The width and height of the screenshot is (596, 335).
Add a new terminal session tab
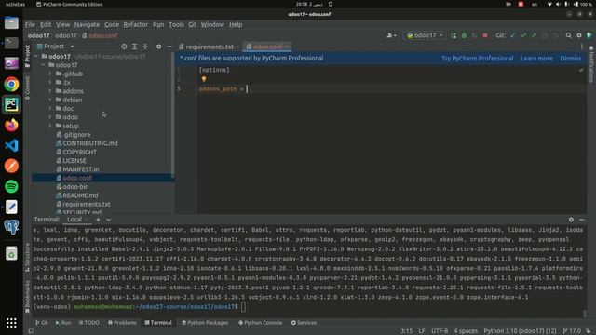pos(98,220)
